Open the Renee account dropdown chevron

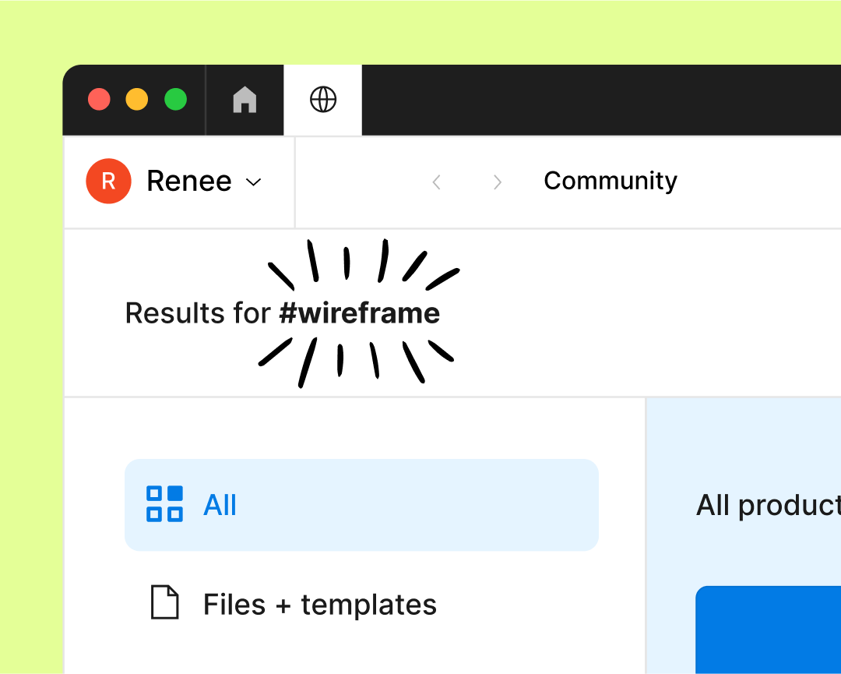(253, 182)
